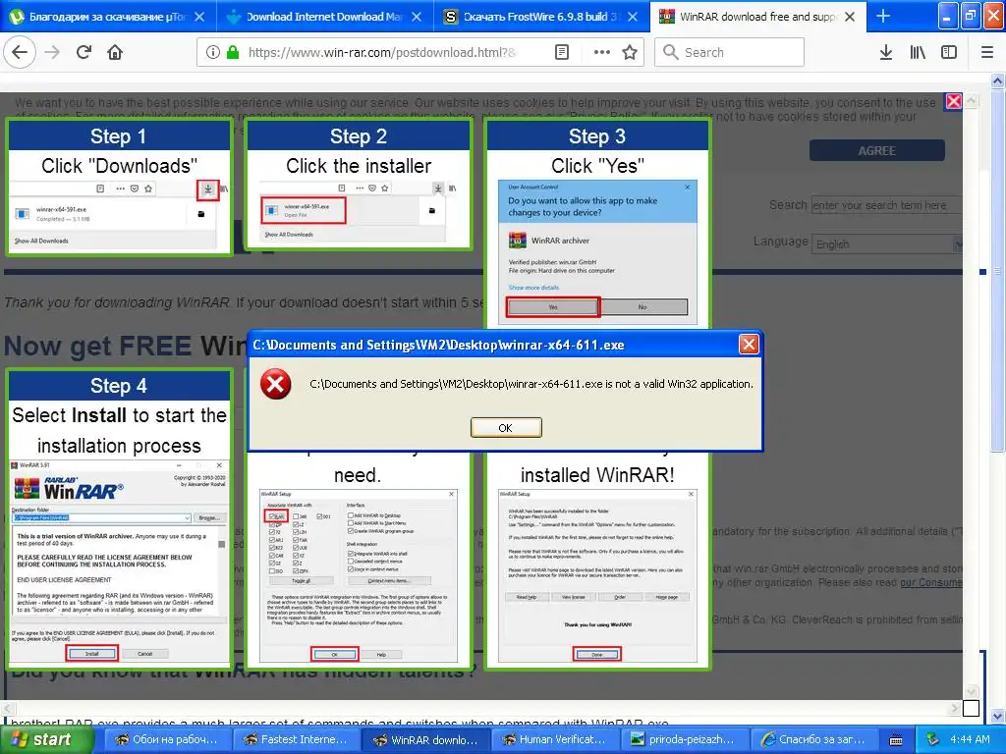Open taskbar item Fastest Interne...
This screenshot has width=1006, height=754.
click(295, 739)
